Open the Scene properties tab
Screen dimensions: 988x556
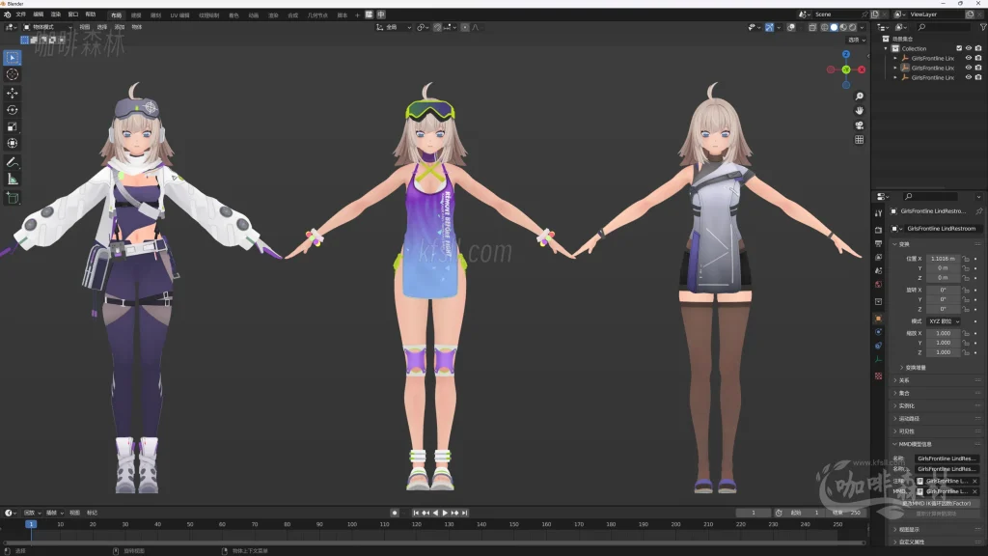pyautogui.click(x=878, y=270)
